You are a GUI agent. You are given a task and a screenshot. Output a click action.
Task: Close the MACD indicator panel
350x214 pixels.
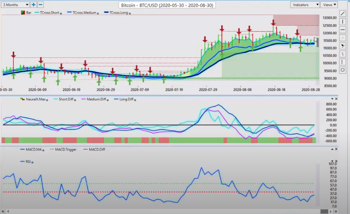[336, 149]
